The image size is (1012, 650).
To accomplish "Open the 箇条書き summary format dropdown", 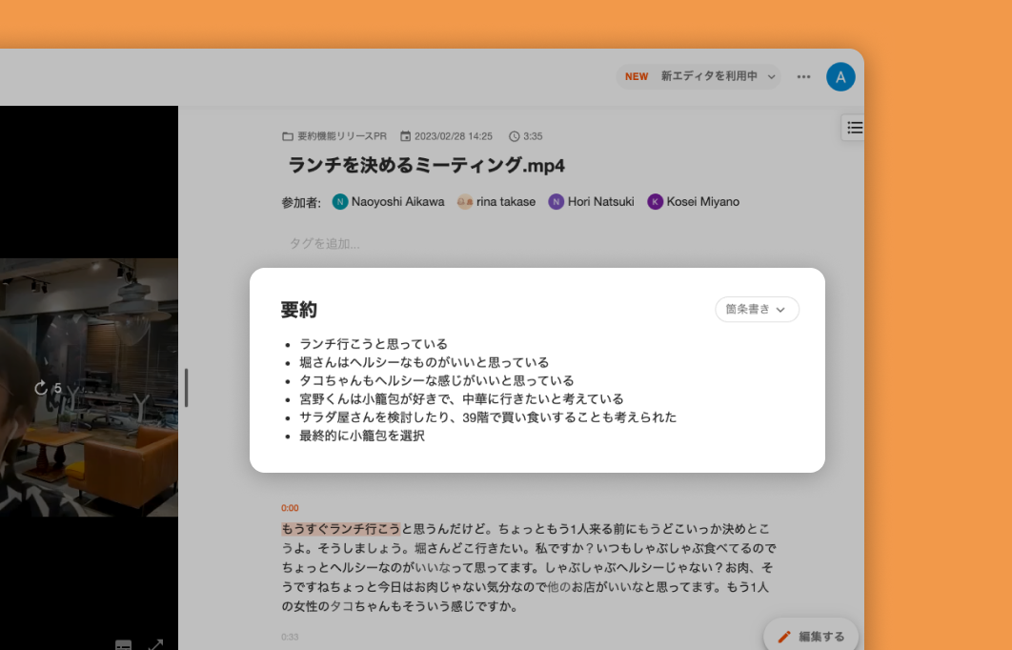I will 757,309.
